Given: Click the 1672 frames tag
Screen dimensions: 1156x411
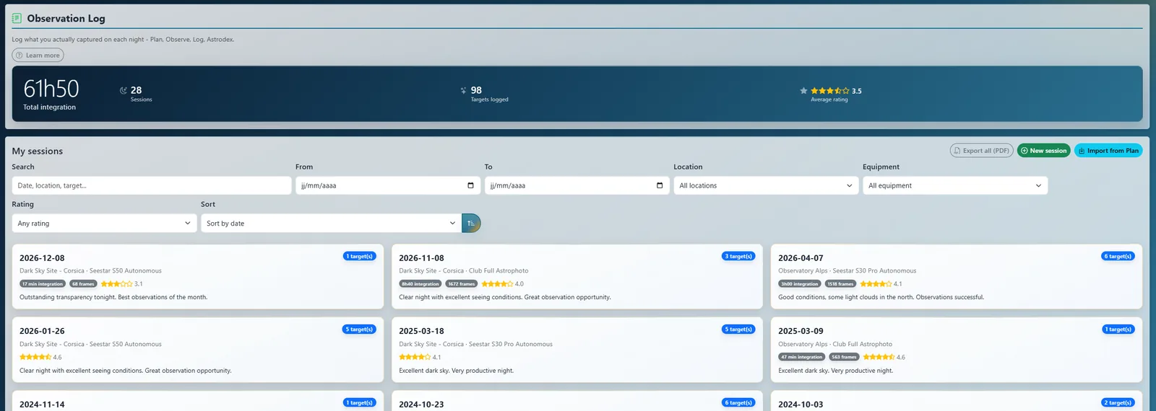Looking at the screenshot, I should tap(462, 284).
